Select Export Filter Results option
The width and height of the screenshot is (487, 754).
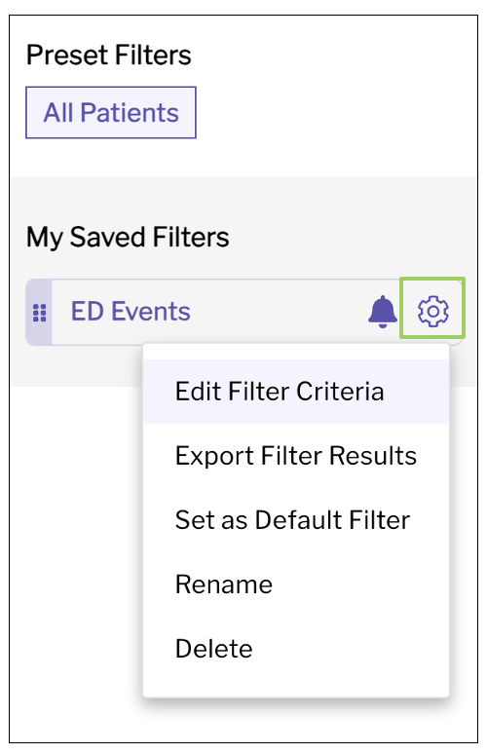click(x=296, y=456)
